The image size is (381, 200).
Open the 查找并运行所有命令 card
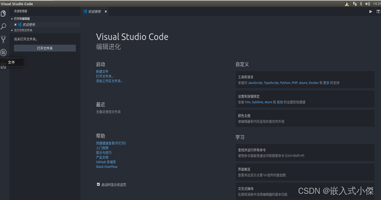click(x=305, y=153)
